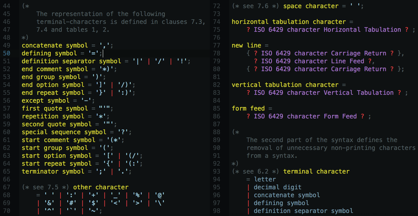Click line number 72 in right gutter
Image resolution: width=418 pixels, height=216 pixels.
[x=217, y=6]
